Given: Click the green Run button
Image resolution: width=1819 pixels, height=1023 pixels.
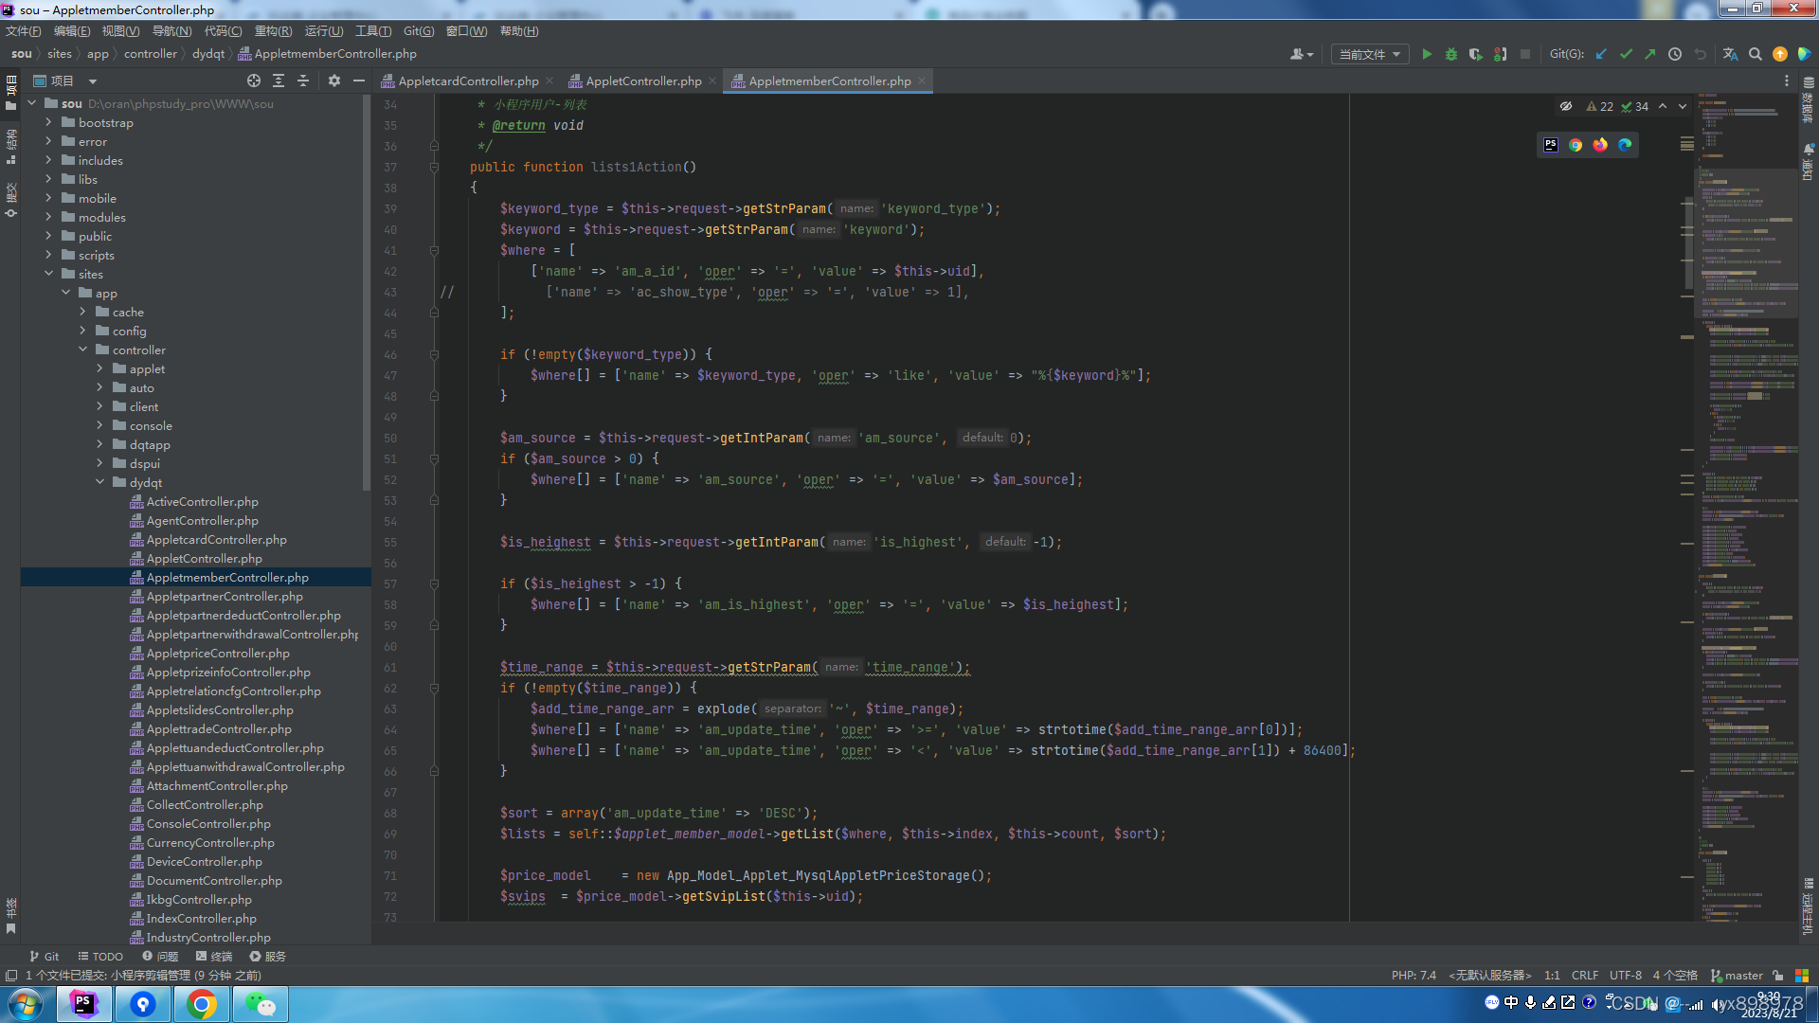Looking at the screenshot, I should click(x=1427, y=54).
